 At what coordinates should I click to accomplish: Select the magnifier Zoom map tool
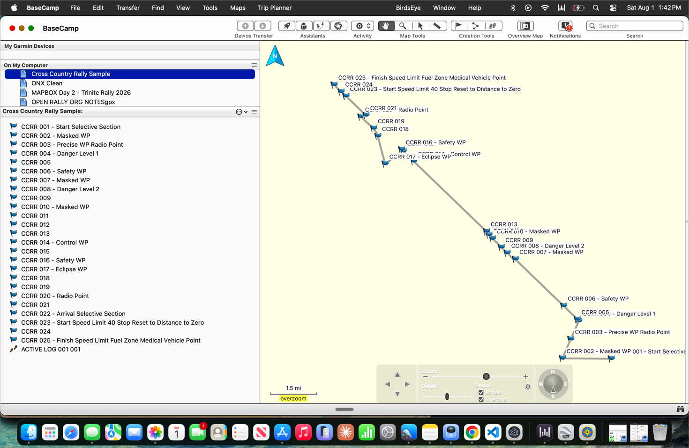(x=403, y=26)
